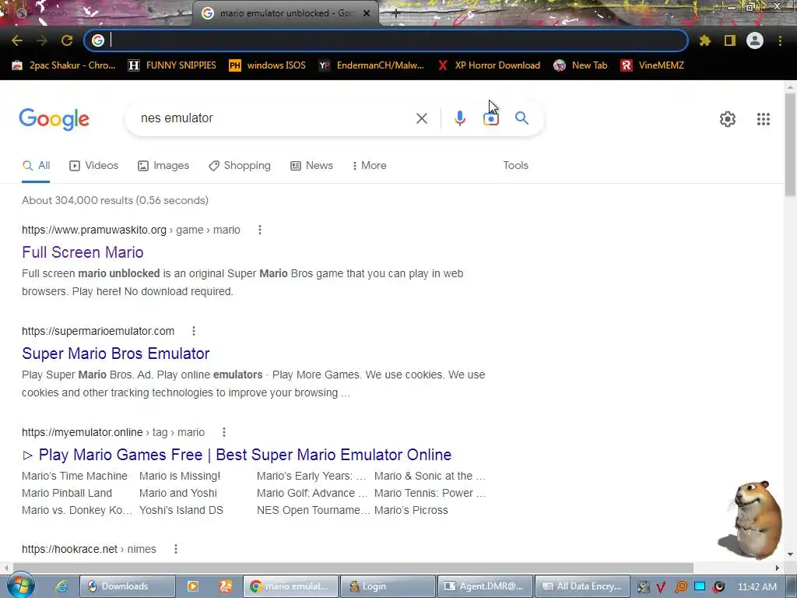Start voice search with the microphone
Screen dimensions: 797x598
(x=459, y=118)
